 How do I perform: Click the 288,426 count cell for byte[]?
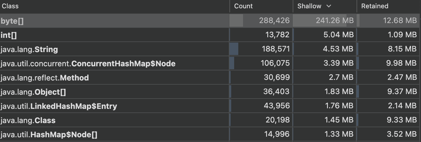pos(274,21)
